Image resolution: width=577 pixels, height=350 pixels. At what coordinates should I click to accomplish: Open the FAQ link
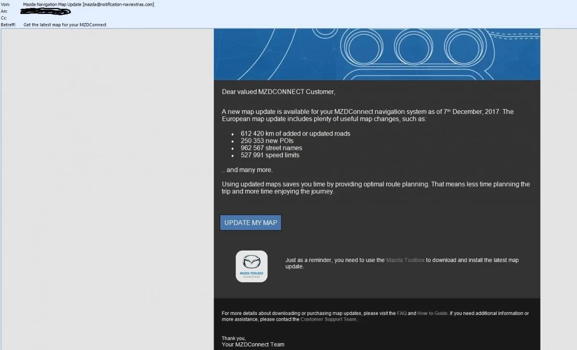pyautogui.click(x=401, y=313)
